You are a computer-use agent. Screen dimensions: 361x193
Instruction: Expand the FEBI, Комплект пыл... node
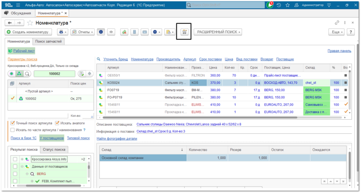pyautogui.click(x=32, y=181)
